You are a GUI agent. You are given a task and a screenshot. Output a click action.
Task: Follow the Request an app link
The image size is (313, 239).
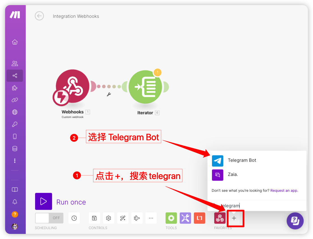[284, 191]
